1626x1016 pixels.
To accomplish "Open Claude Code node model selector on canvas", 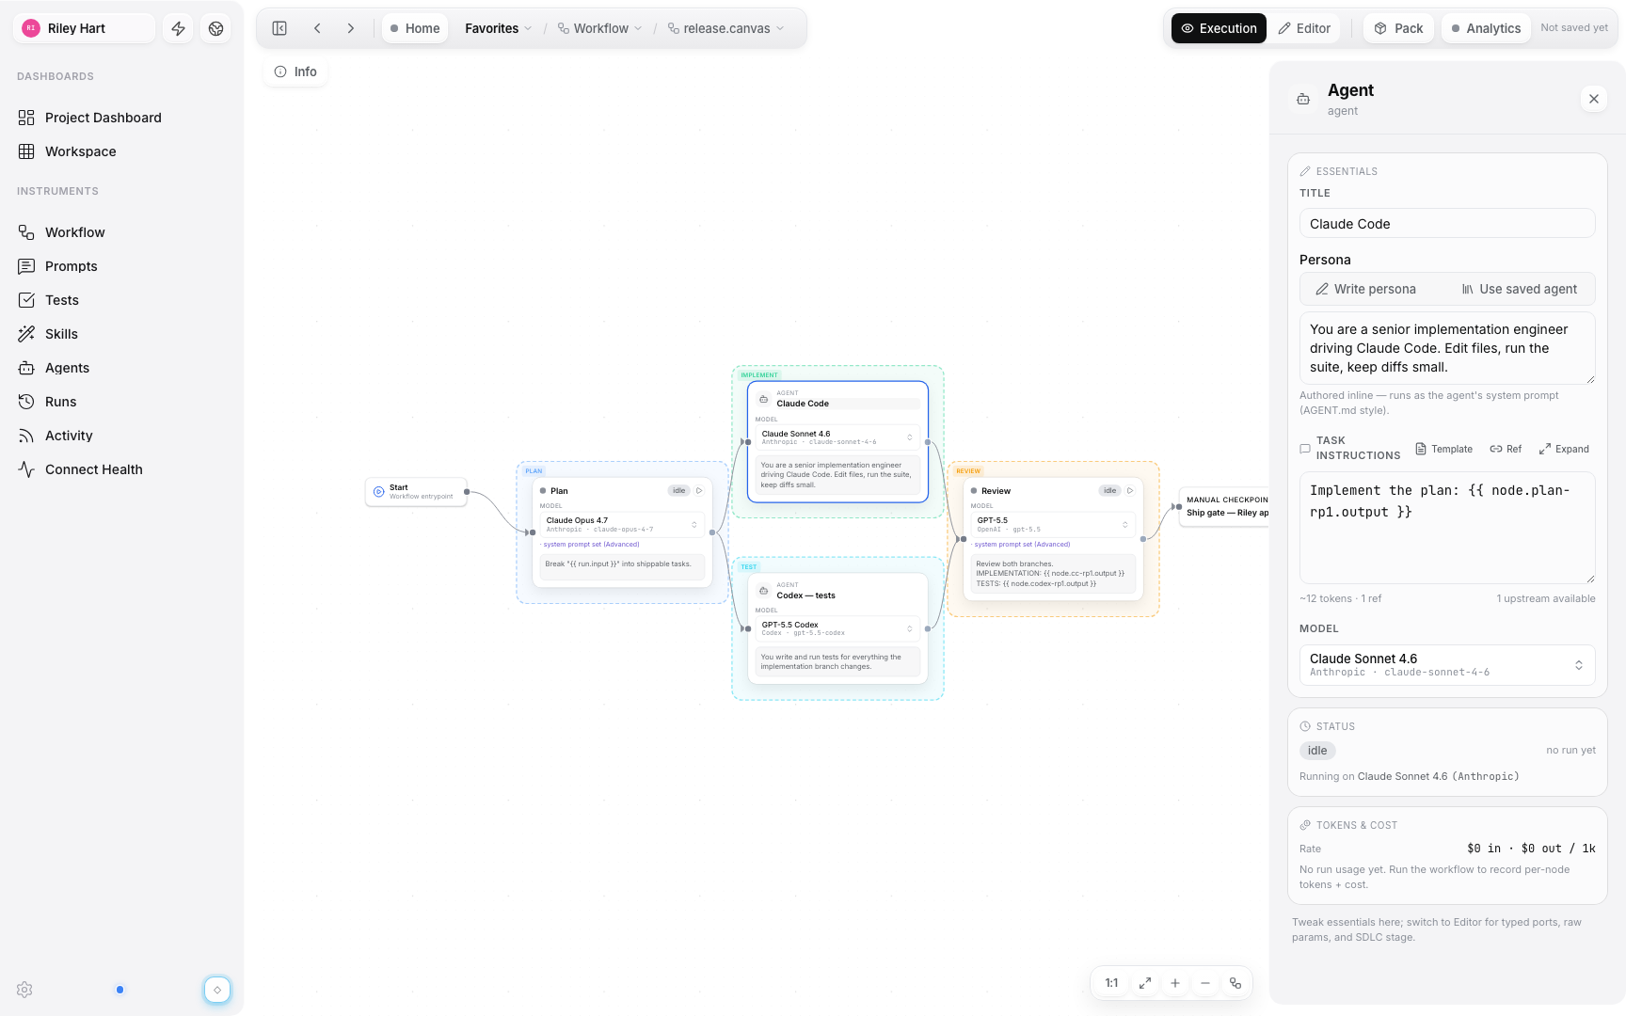I will pos(837,437).
